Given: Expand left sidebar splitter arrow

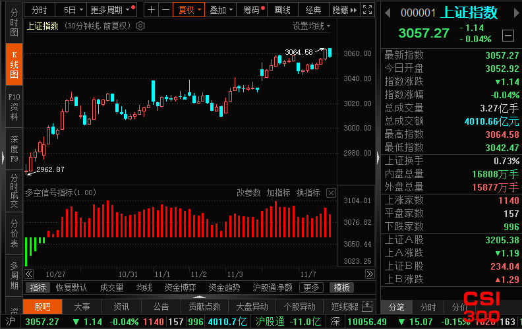Looking at the screenshot, I should [3, 158].
